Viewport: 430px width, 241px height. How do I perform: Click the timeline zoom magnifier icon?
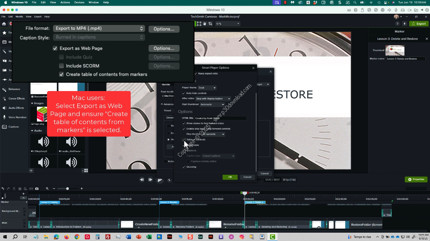47,189
